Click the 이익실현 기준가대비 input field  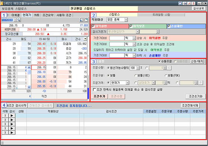[x=117, y=38]
